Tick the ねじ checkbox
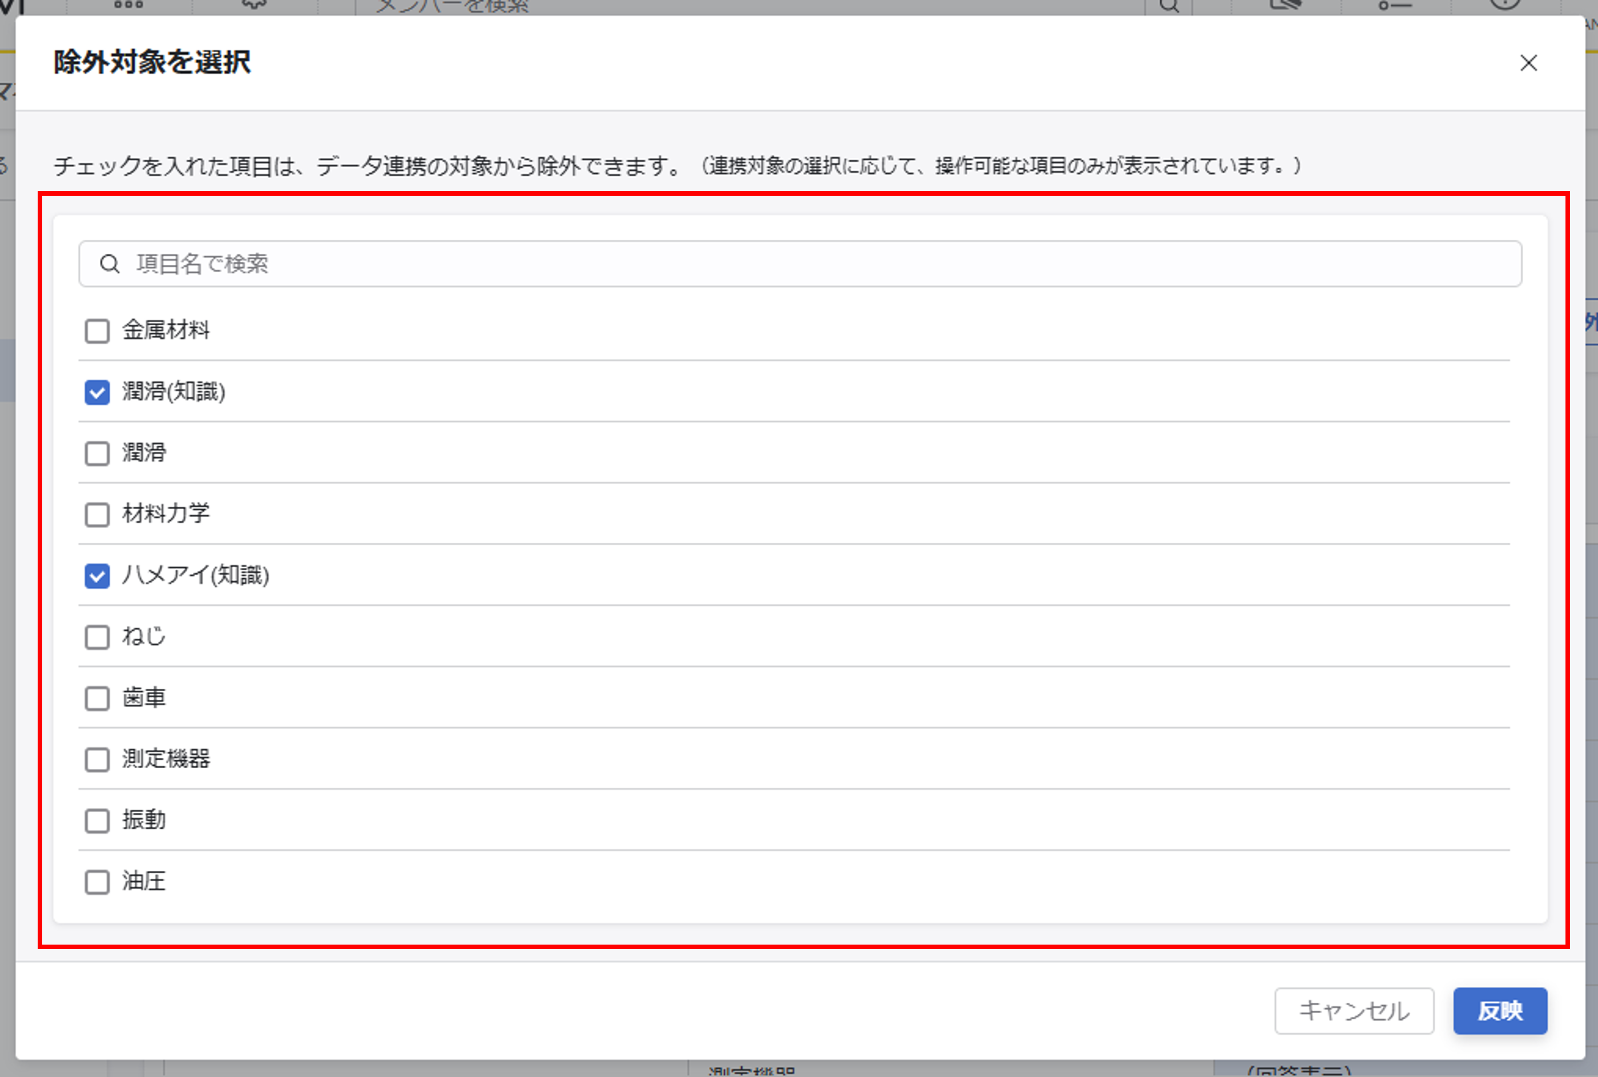 tap(97, 637)
